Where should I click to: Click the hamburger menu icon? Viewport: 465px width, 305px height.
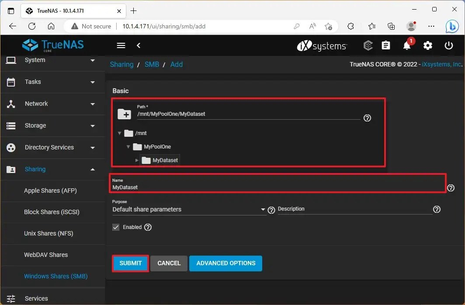(x=121, y=45)
